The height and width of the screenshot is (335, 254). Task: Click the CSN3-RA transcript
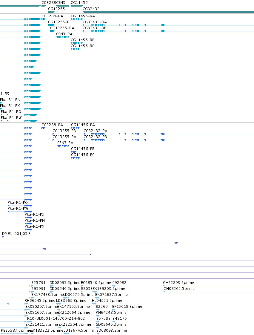pyautogui.click(x=63, y=37)
